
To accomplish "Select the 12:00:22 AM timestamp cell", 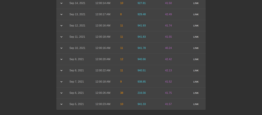I will click(103, 71).
